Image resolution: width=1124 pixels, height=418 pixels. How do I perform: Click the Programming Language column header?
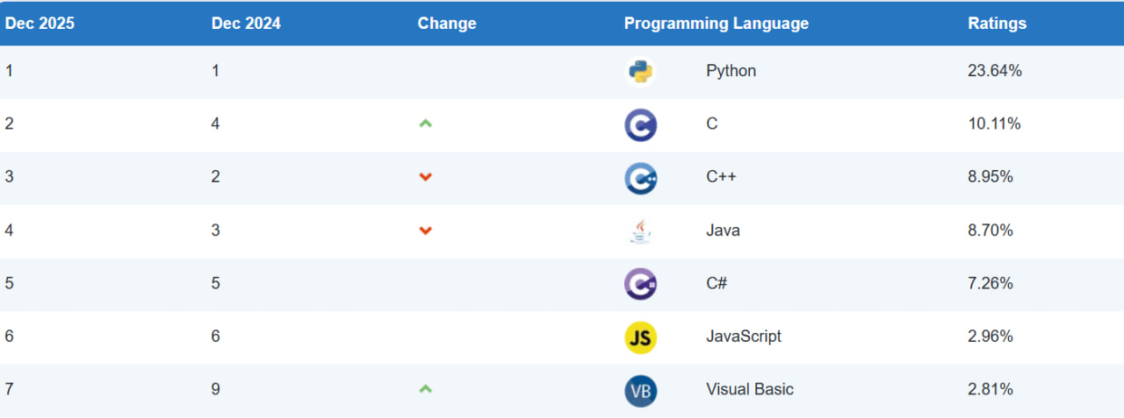coord(716,24)
